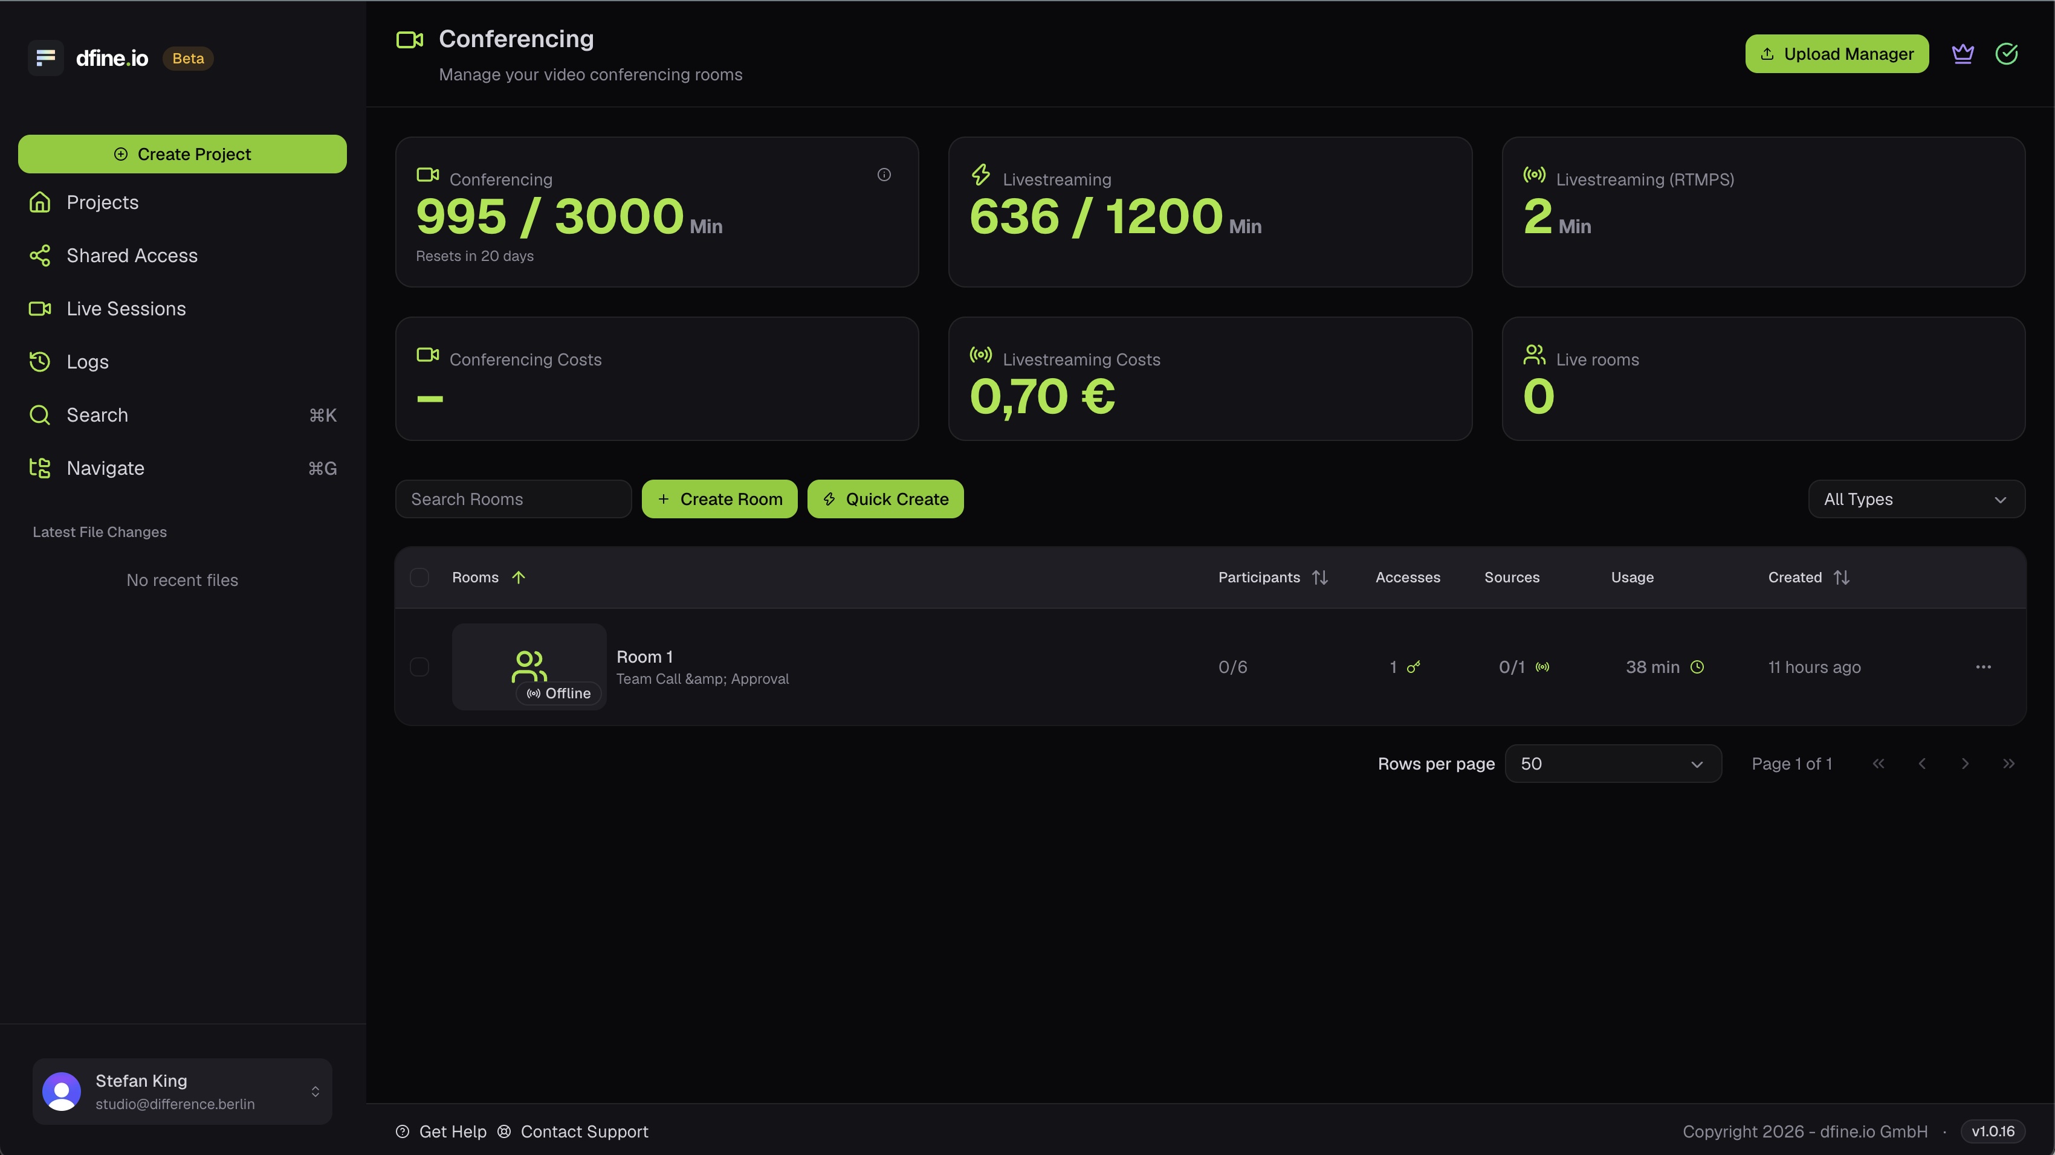This screenshot has width=2055, height=1155.
Task: Go to the last page
Action: [x=2008, y=764]
